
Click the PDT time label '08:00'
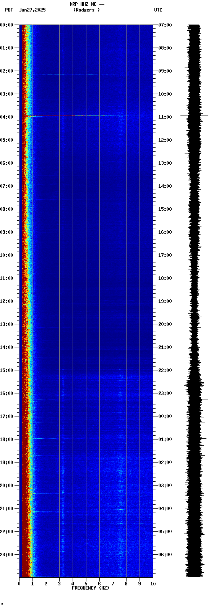point(6,209)
